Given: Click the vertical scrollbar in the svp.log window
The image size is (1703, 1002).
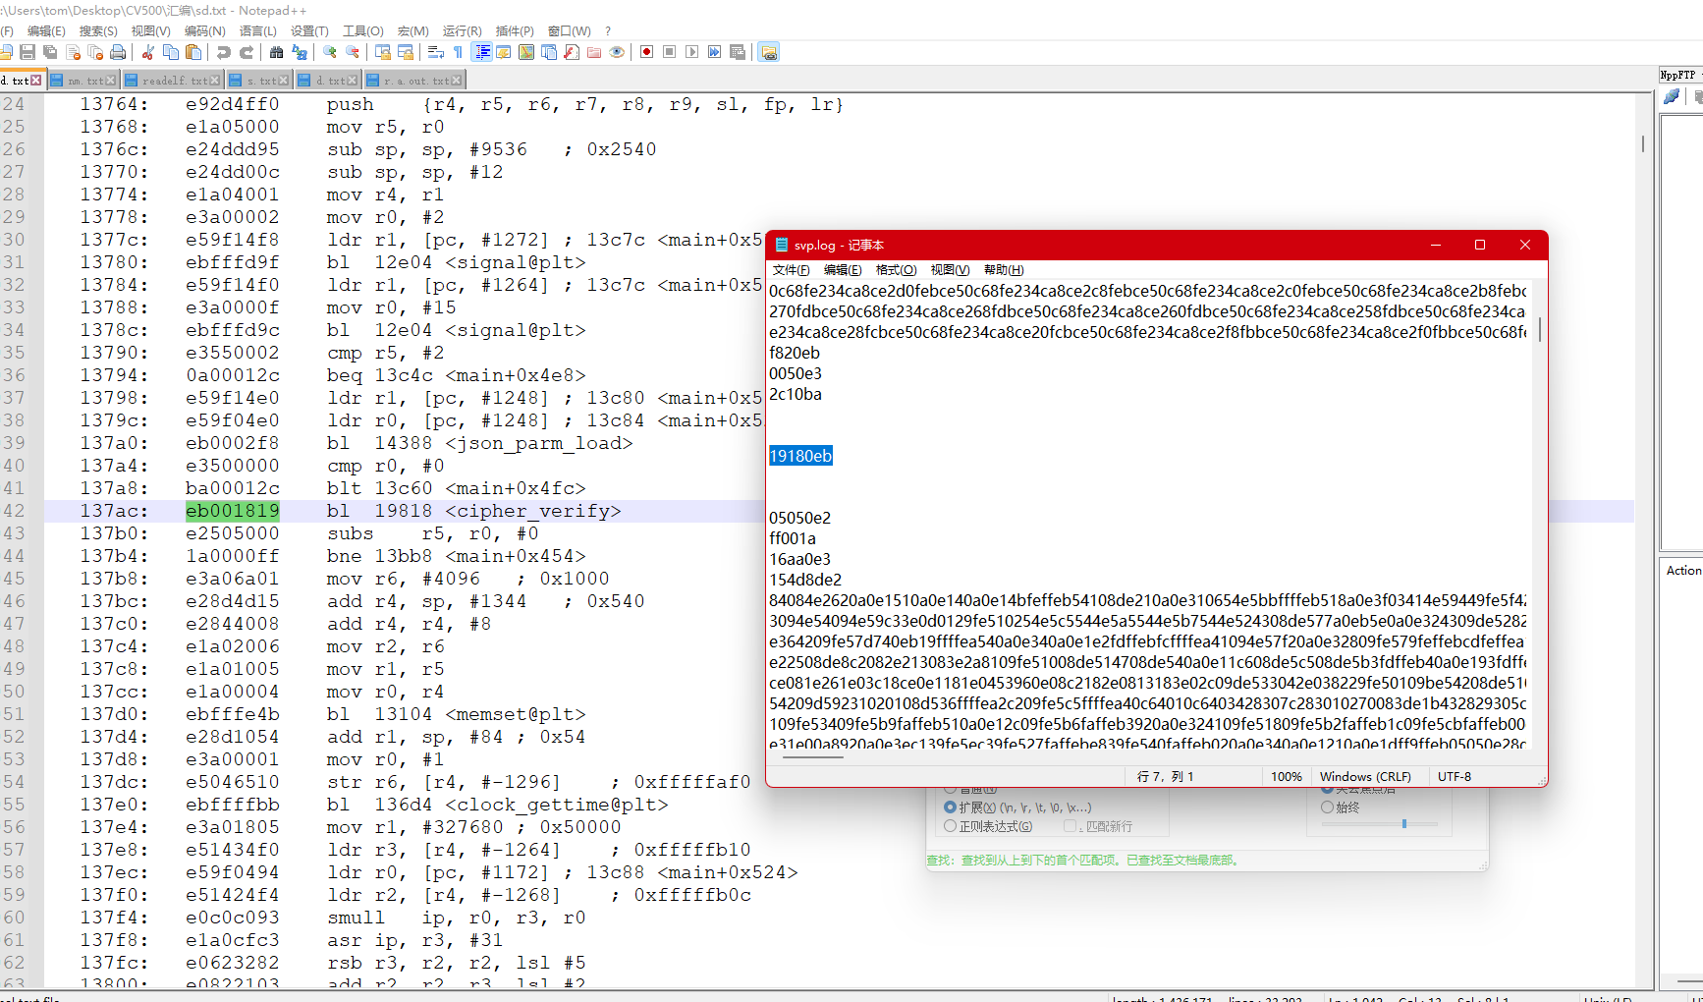Looking at the screenshot, I should 1539,330.
